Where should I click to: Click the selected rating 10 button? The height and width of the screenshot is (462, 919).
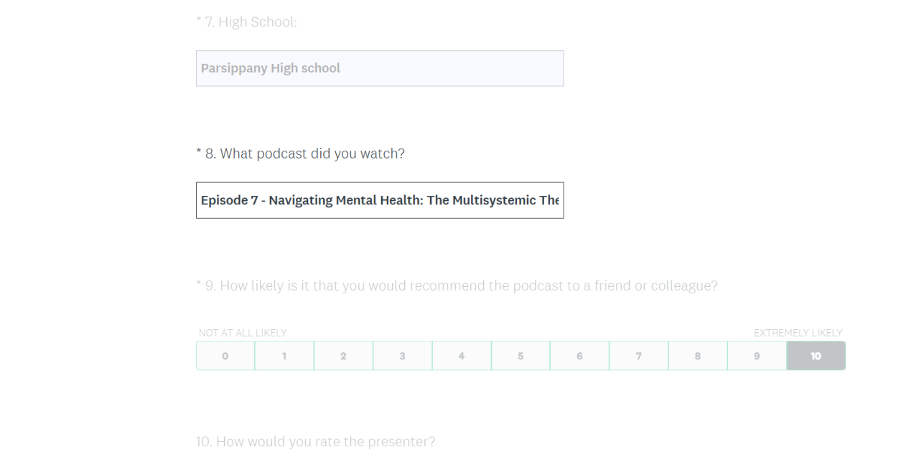816,356
